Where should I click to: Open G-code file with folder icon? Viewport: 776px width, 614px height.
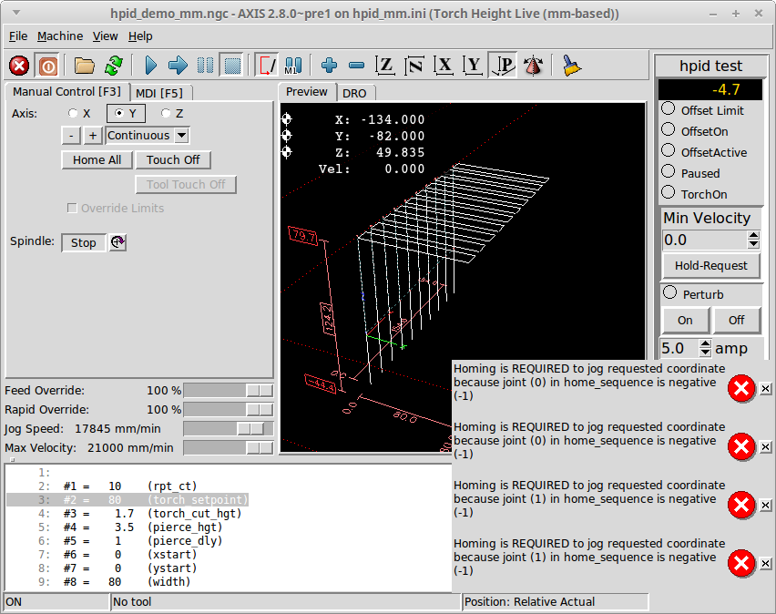point(85,66)
